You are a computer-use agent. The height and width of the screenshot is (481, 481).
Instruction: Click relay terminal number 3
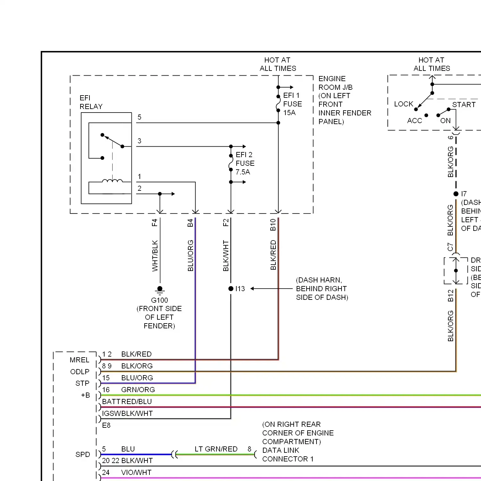(x=139, y=141)
